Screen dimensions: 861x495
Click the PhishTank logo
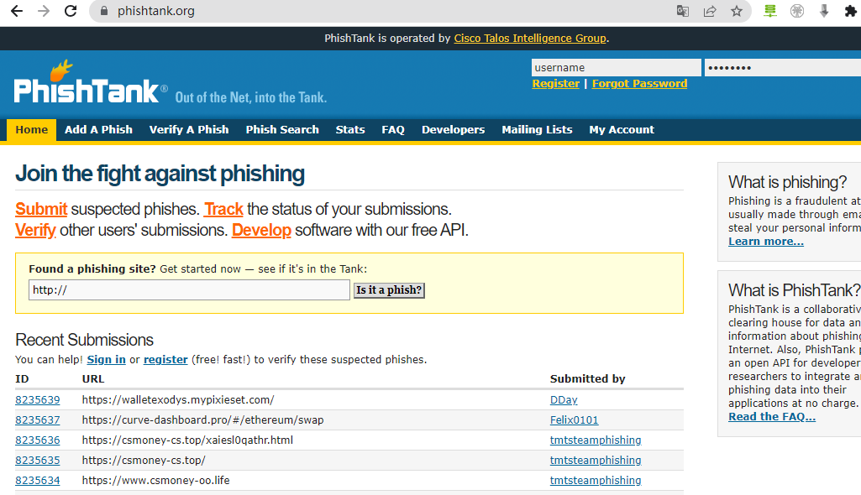point(91,82)
